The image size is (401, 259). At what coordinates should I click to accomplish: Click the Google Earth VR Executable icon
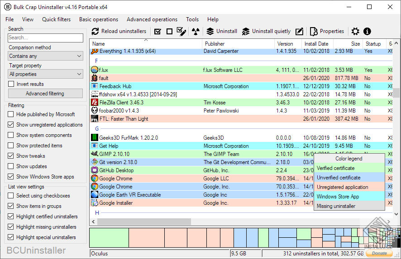click(95, 194)
